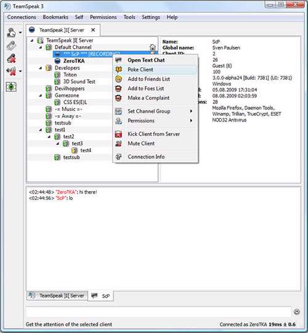Open the Settings menu
308x333 pixels.
(x=151, y=17)
